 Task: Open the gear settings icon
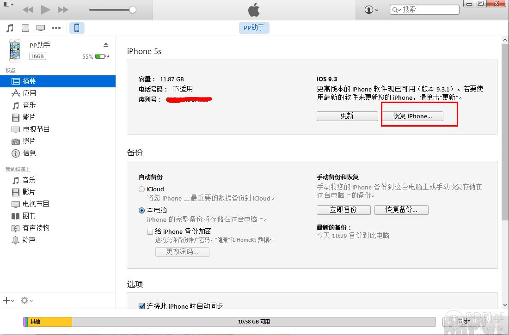tap(26, 300)
